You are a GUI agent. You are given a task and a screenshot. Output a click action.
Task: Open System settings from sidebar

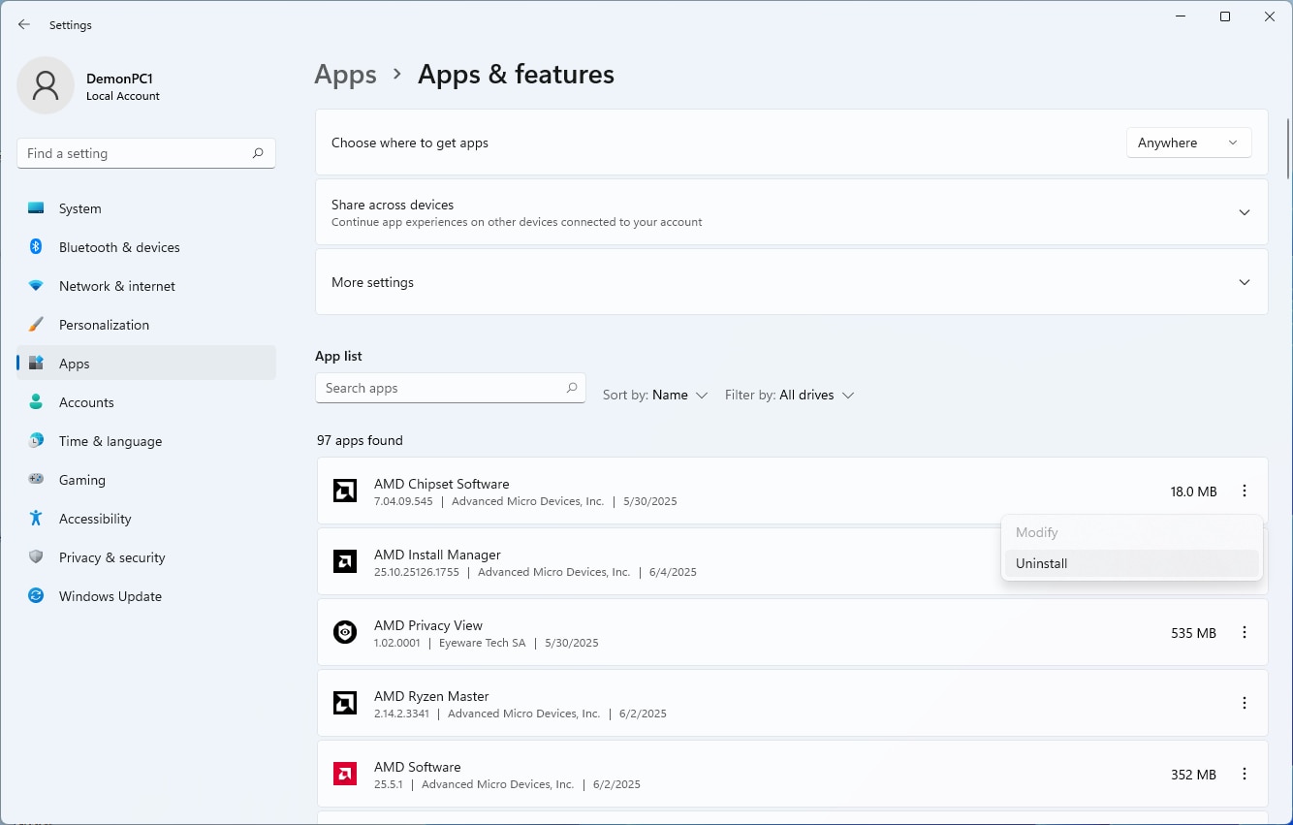146,208
